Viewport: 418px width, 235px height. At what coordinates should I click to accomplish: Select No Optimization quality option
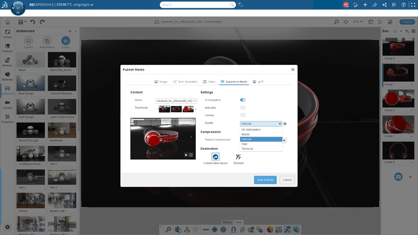pyautogui.click(x=261, y=130)
